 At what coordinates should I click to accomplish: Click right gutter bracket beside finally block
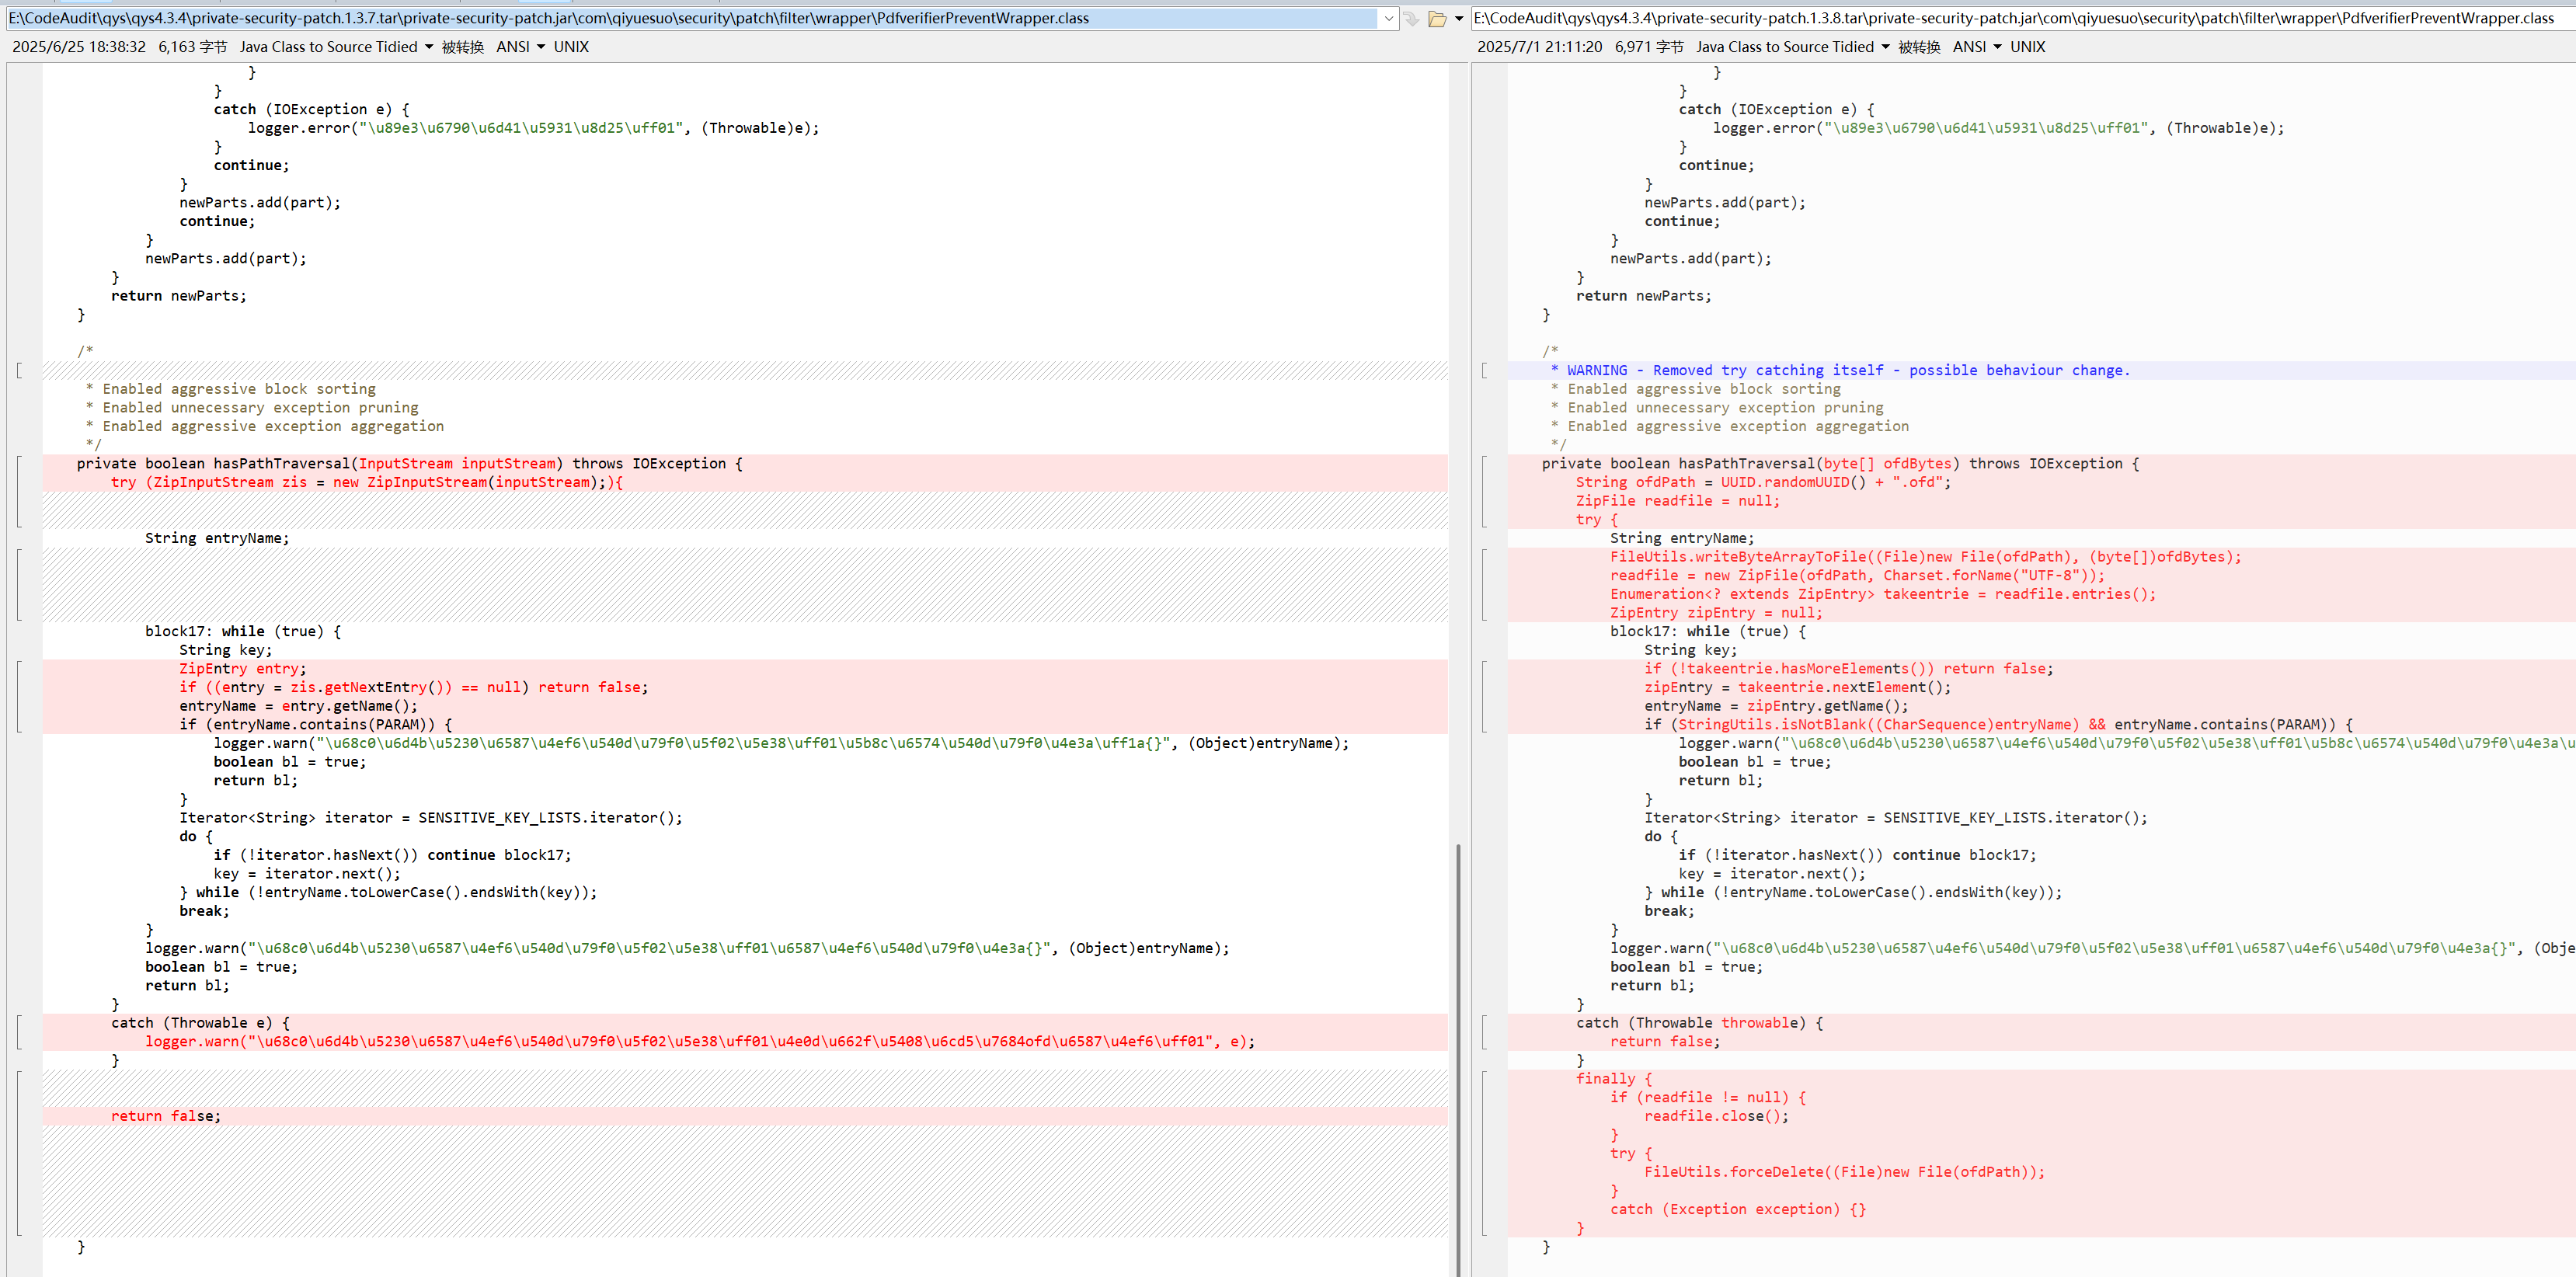click(1484, 1153)
